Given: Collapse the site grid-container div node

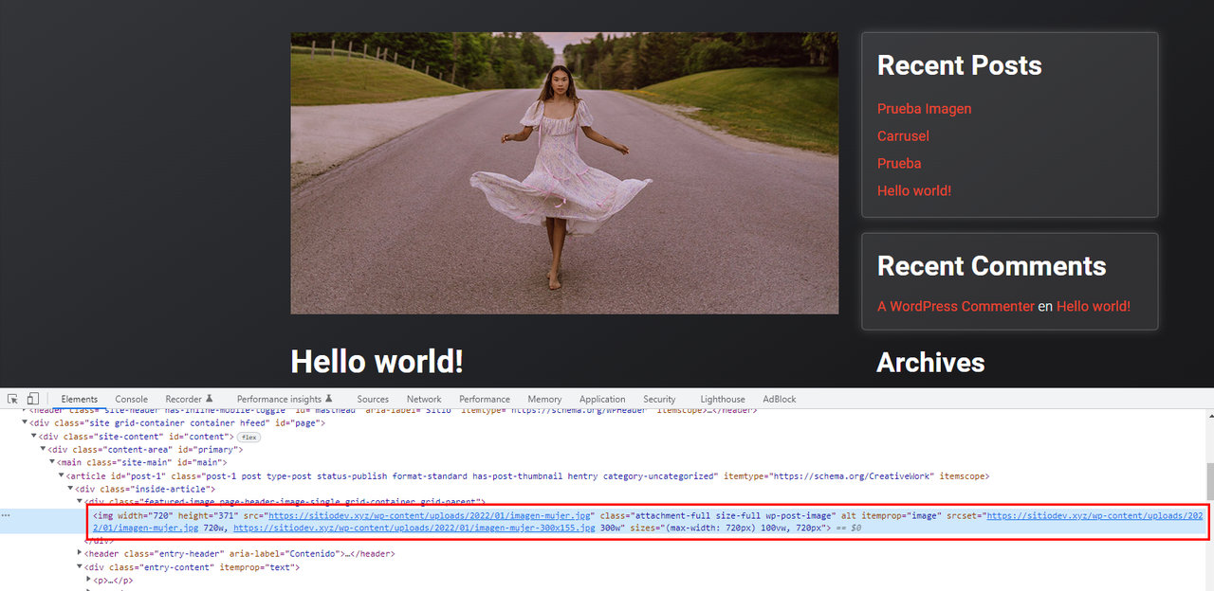Looking at the screenshot, I should click(x=25, y=422).
